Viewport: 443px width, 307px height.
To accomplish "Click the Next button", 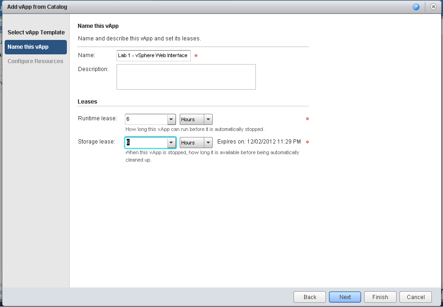I will (345, 297).
